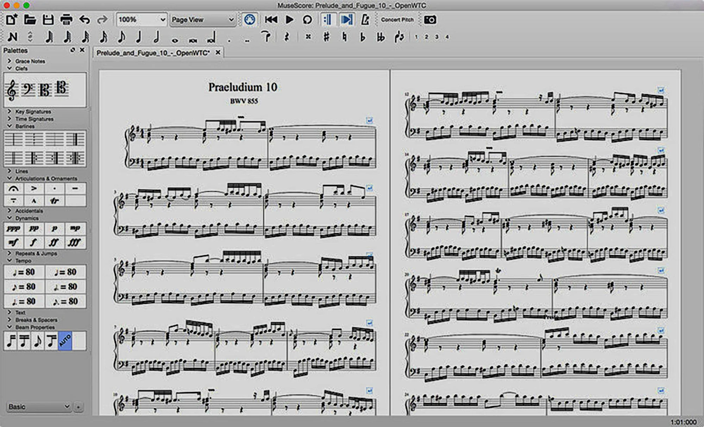The image size is (704, 427).
Task: Select voice 1
Action: tap(416, 37)
